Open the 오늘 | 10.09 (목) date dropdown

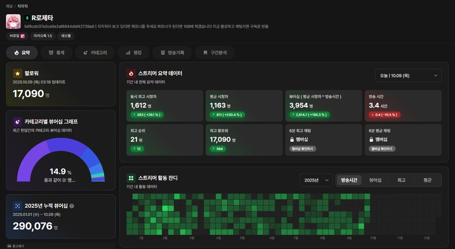point(408,76)
